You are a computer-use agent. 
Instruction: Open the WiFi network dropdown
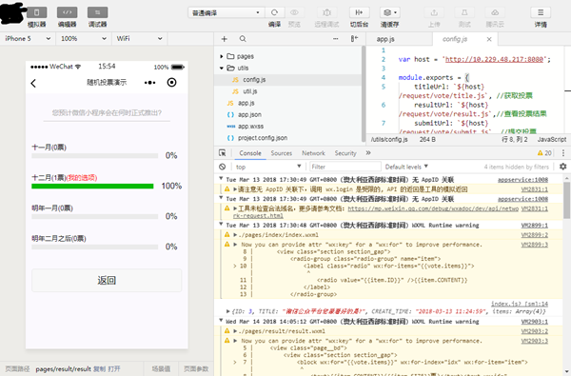pos(139,39)
